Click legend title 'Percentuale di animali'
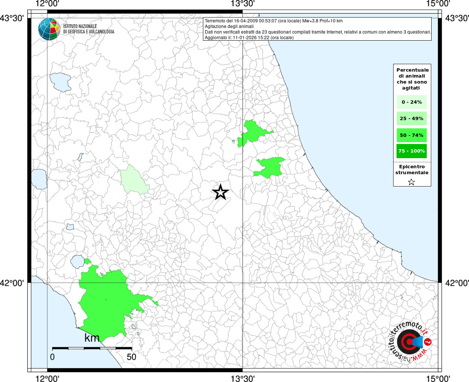The height and width of the screenshot is (382, 469). pyautogui.click(x=412, y=79)
